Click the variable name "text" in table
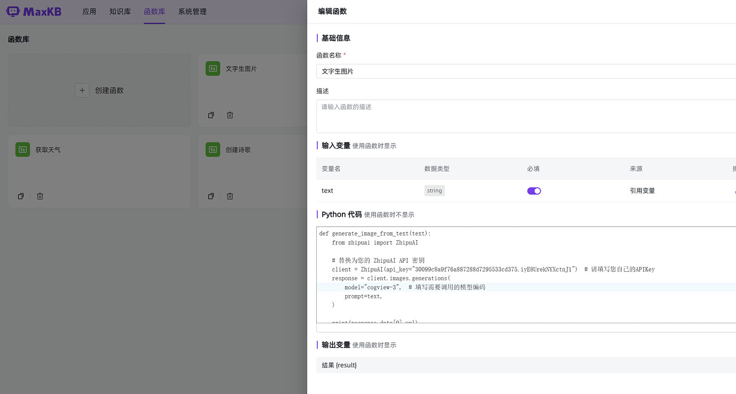The image size is (736, 394). pos(327,191)
